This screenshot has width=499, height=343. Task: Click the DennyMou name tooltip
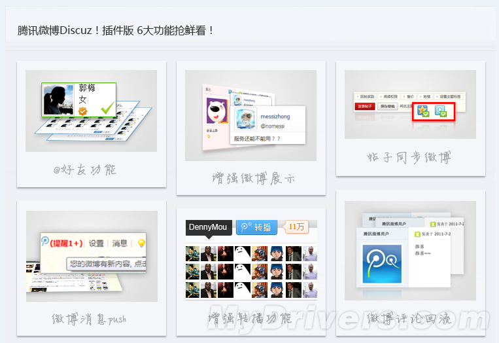(208, 227)
